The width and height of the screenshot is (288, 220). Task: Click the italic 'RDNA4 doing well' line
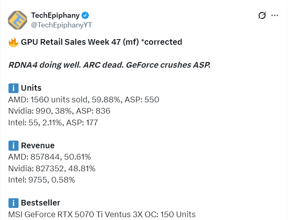pos(109,65)
